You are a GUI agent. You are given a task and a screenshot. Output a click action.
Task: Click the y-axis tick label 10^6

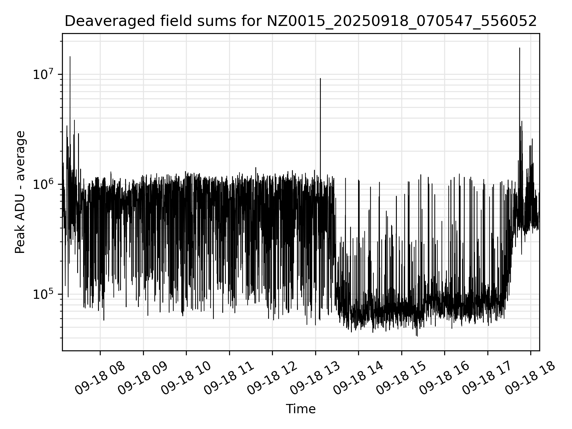click(x=43, y=184)
